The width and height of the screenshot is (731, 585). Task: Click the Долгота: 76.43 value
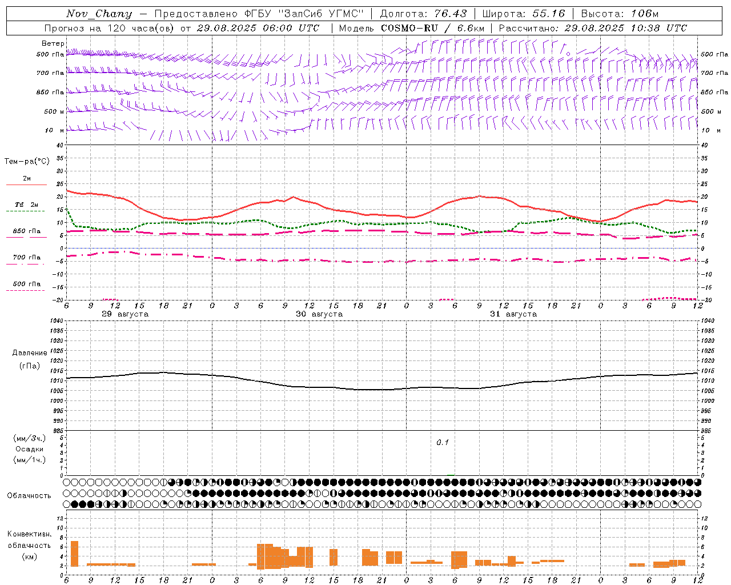pyautogui.click(x=423, y=14)
